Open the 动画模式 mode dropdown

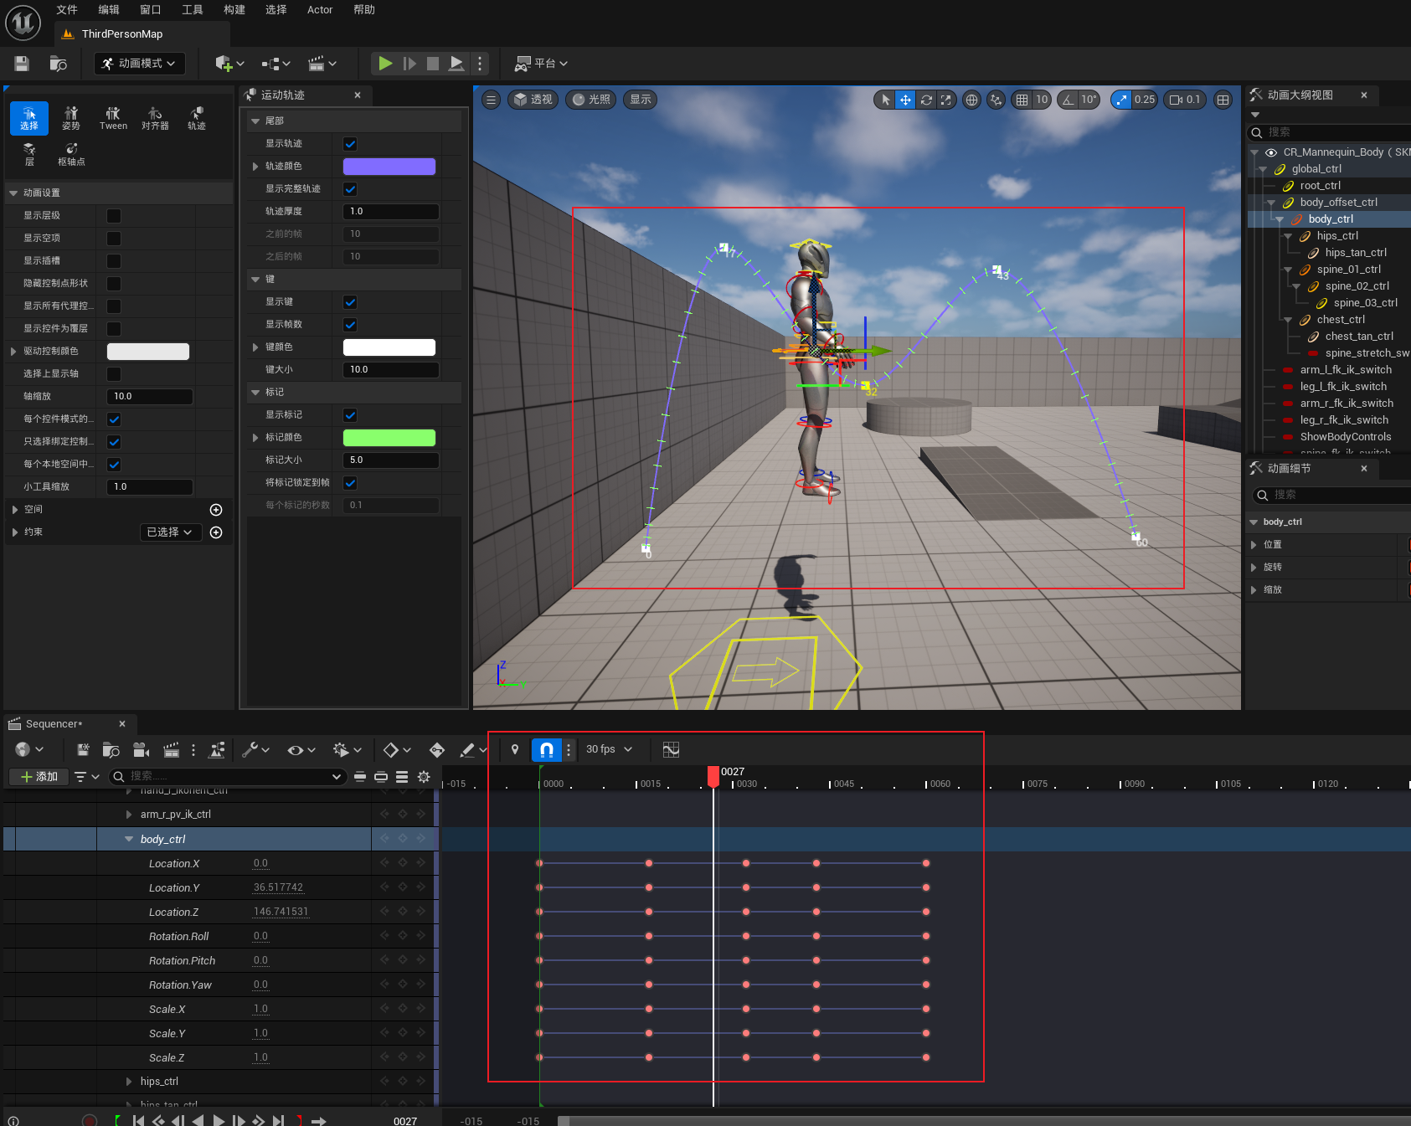139,64
